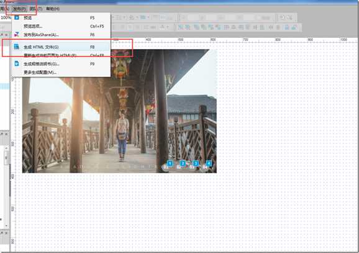Choose the spec document entry with shortcut F9
The height and width of the screenshot is (253, 359).
[x=61, y=64]
